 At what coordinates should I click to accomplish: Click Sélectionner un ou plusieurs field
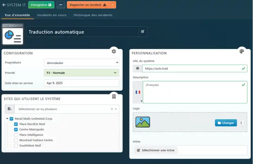coord(62,109)
